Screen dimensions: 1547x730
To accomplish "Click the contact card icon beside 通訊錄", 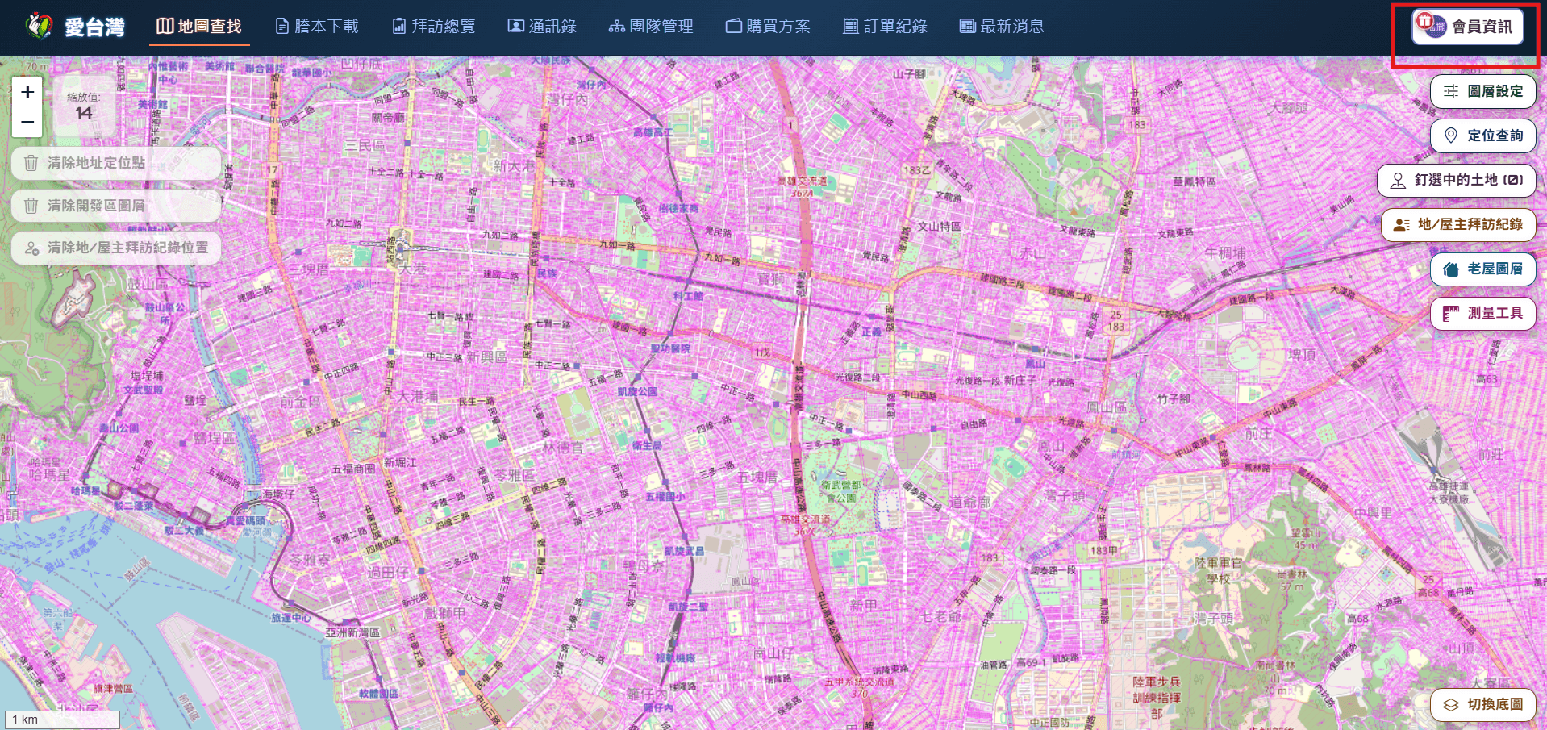I will [515, 27].
